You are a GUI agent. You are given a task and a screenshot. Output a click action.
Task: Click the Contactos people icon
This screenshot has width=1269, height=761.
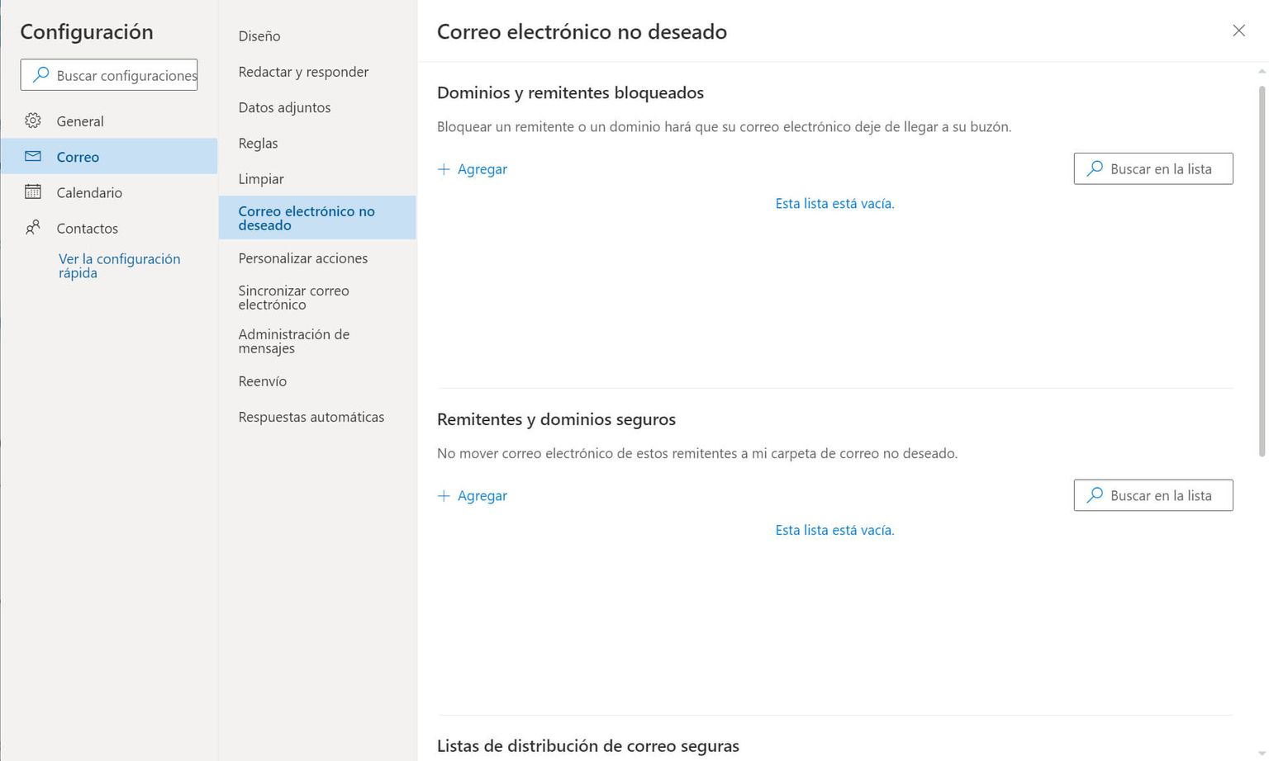tap(33, 227)
